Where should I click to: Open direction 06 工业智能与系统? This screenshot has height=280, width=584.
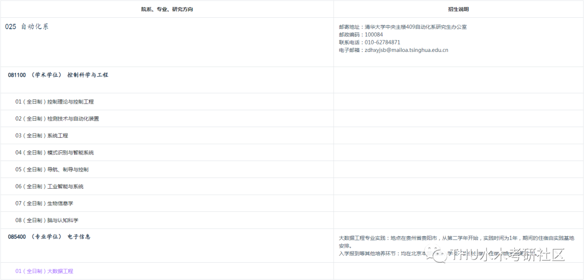point(49,186)
